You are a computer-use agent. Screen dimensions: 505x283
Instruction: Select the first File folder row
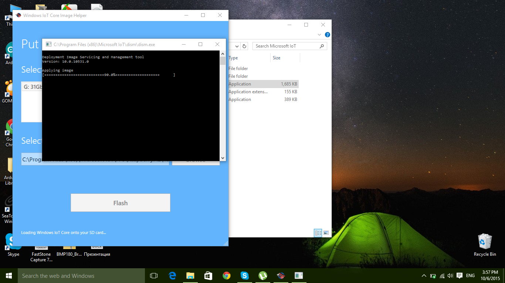tap(263, 69)
